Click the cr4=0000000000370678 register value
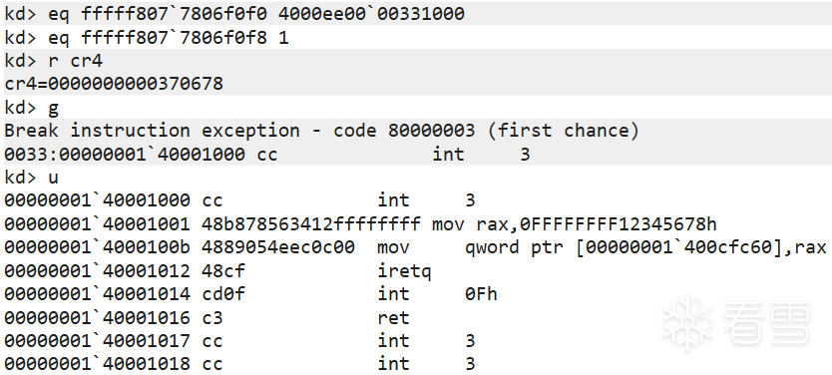Image resolution: width=832 pixels, height=375 pixels. pos(114,84)
